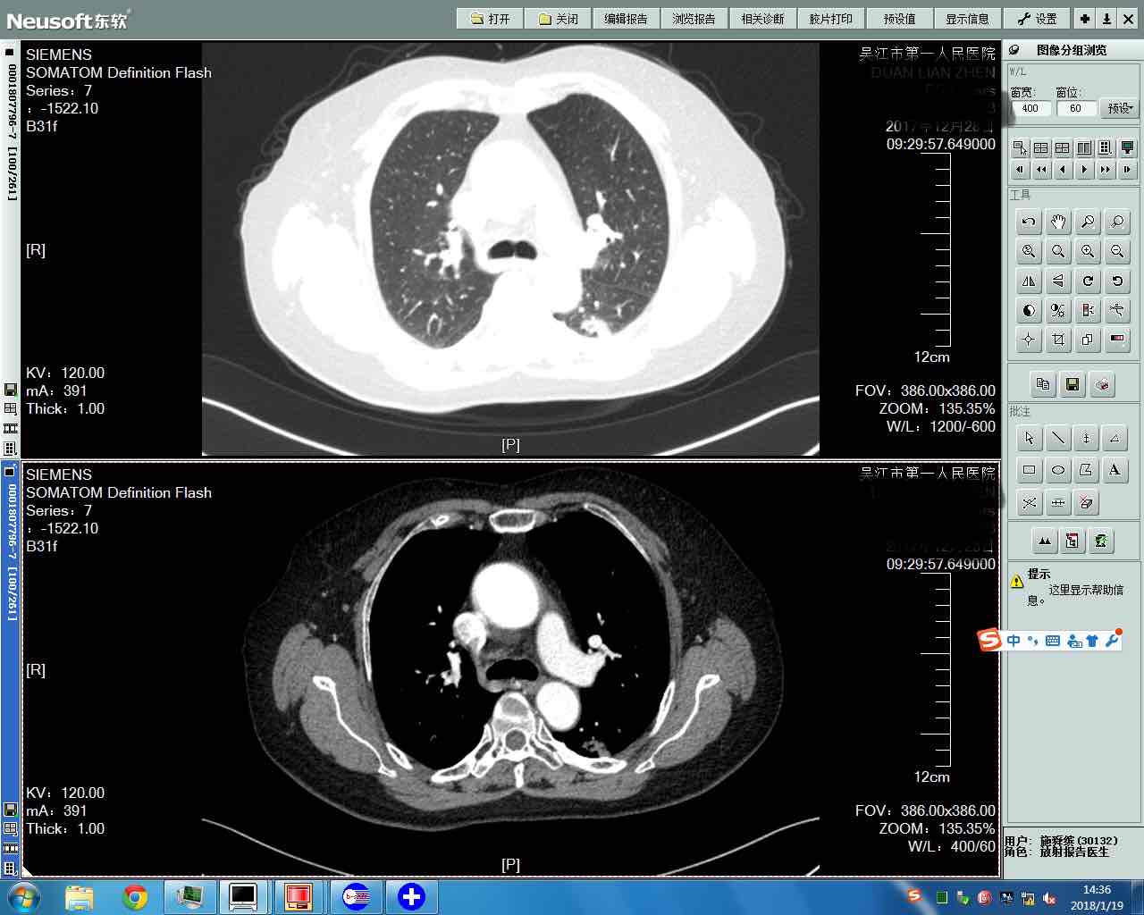The width and height of the screenshot is (1144, 915).
Task: Select the annotation arrow pointer tool
Action: [x=1029, y=438]
